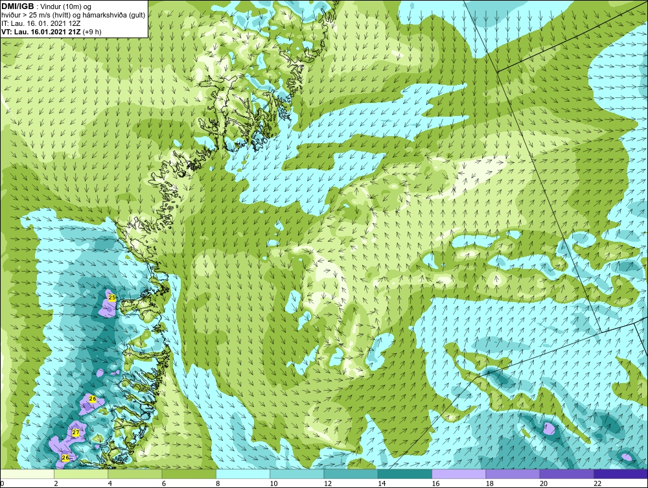
Task: Click the 'VT: Lau. 16.01.2021 21Z' valid time
Action: (x=41, y=32)
